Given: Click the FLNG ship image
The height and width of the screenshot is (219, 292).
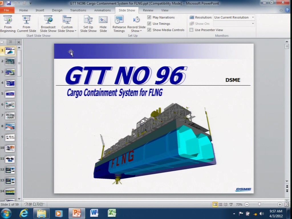Looking at the screenshot, I should (x=155, y=143).
